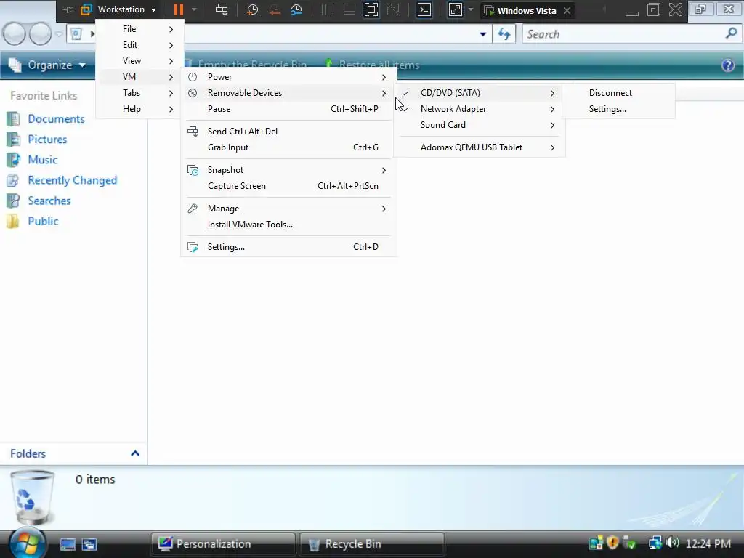Open Documents favorite link

pyautogui.click(x=46, y=118)
